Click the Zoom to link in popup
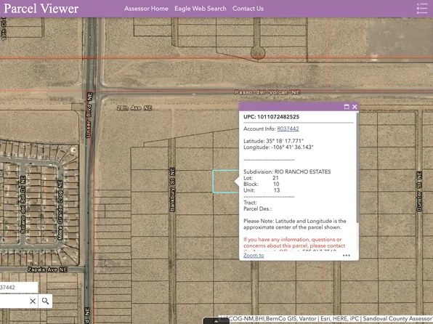 point(254,255)
